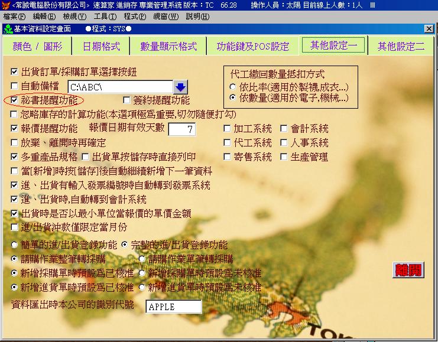Switch to the 顏色 / 圖形 tab
The image size is (438, 342).
pyautogui.click(x=37, y=46)
